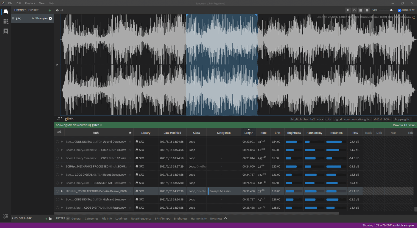
Task: Disable the AUTO-PLAY checkbox
Action: pyautogui.click(x=399, y=10)
